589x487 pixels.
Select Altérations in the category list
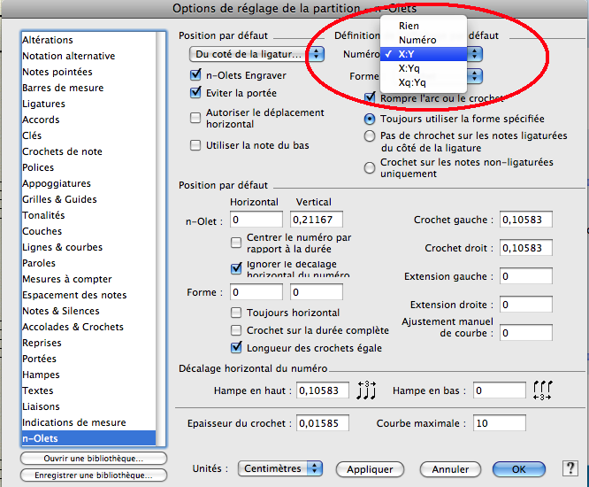coord(60,40)
